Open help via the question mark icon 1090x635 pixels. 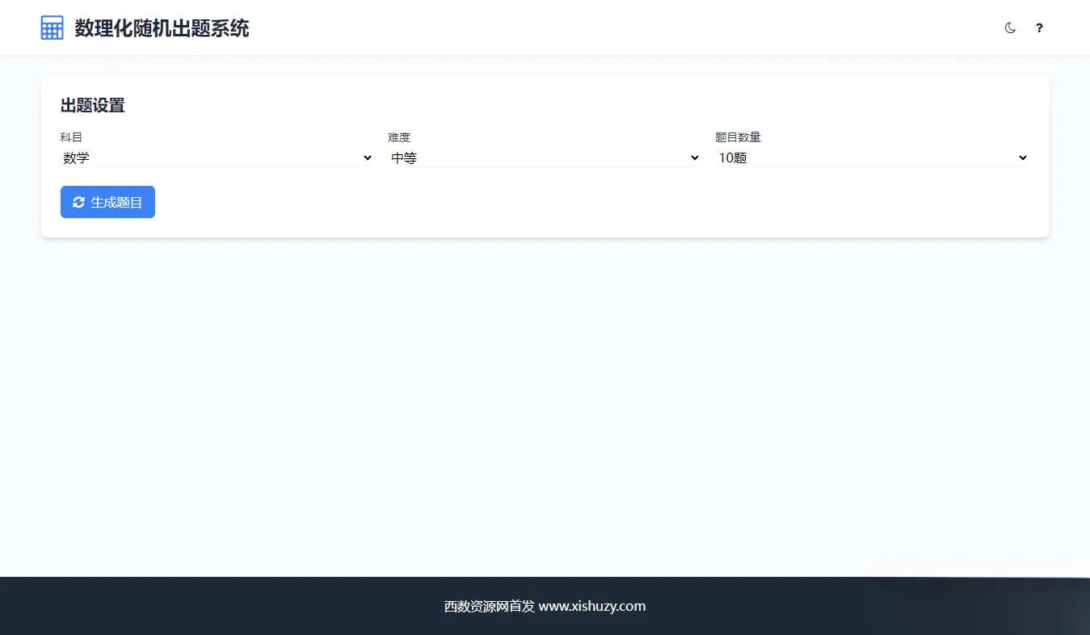pos(1039,27)
